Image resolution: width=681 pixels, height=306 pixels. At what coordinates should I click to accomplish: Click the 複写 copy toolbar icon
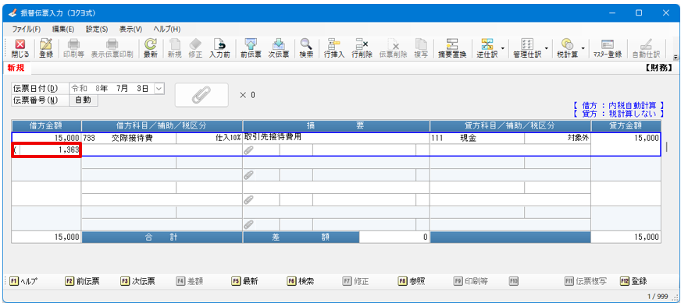[x=420, y=48]
